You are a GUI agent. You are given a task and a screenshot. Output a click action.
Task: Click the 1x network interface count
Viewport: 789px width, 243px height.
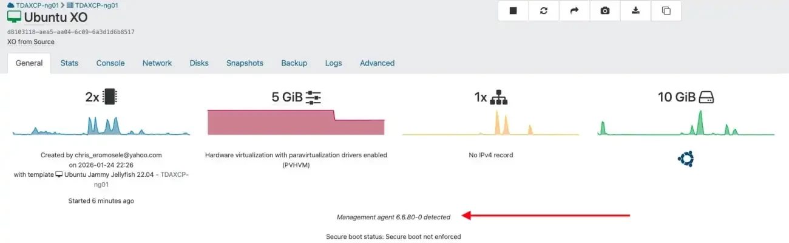481,97
